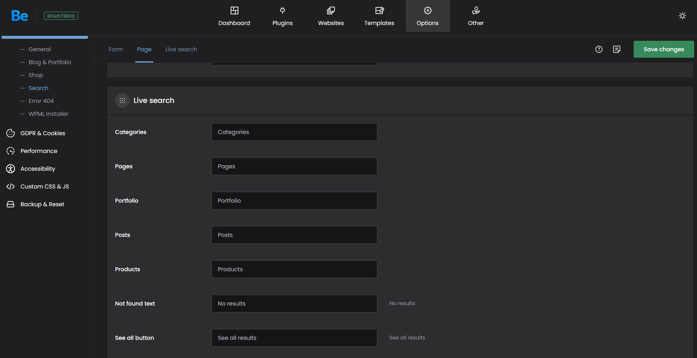Click the Products text field
Image resolution: width=697 pixels, height=358 pixels.
pos(294,269)
